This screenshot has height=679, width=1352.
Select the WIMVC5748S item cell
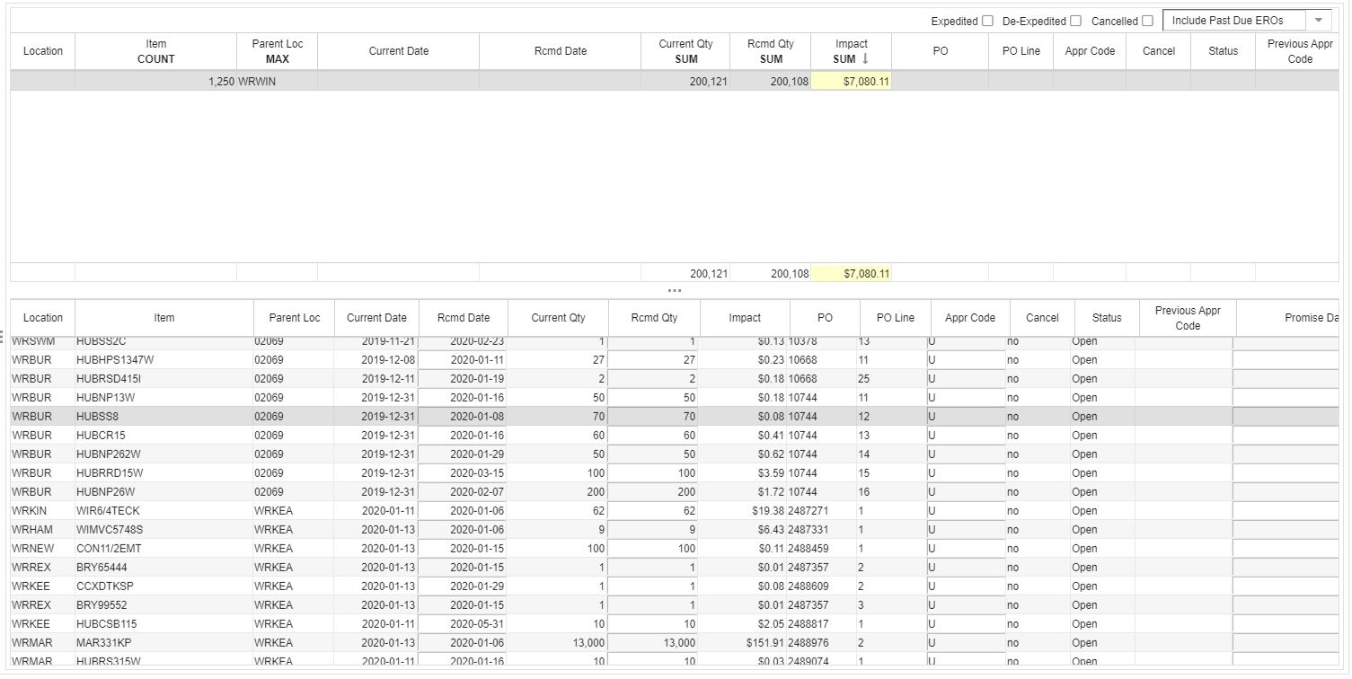pyautogui.click(x=110, y=530)
